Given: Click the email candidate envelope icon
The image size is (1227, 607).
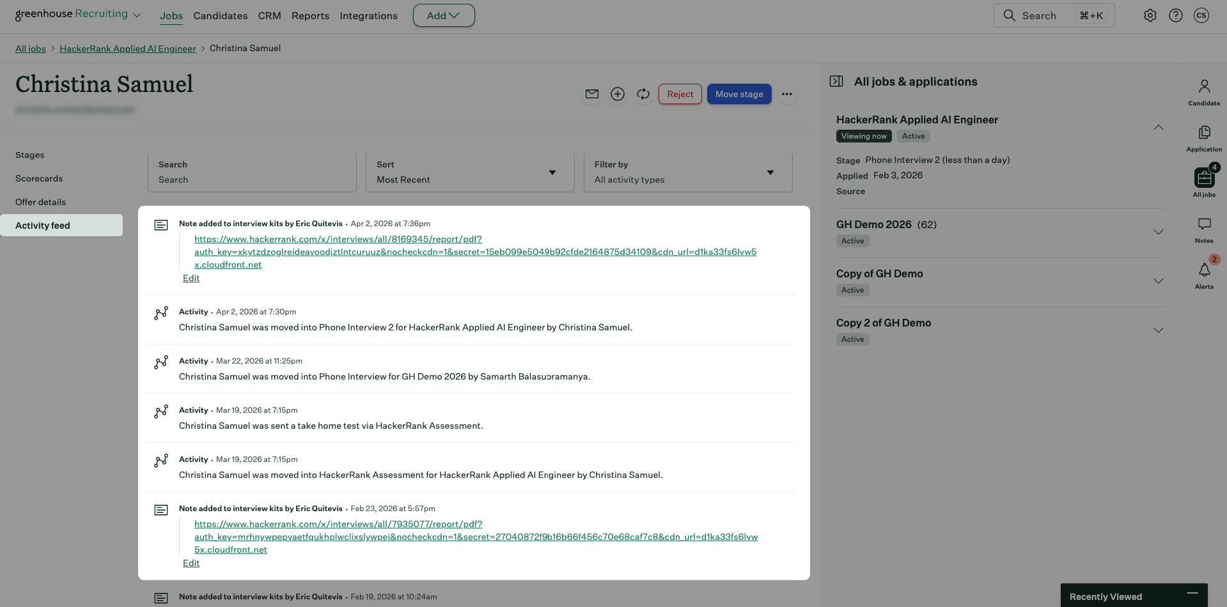Looking at the screenshot, I should [x=592, y=94].
